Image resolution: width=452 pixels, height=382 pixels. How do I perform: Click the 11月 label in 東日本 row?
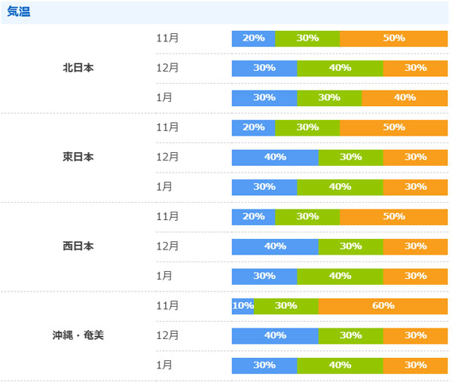(x=167, y=127)
